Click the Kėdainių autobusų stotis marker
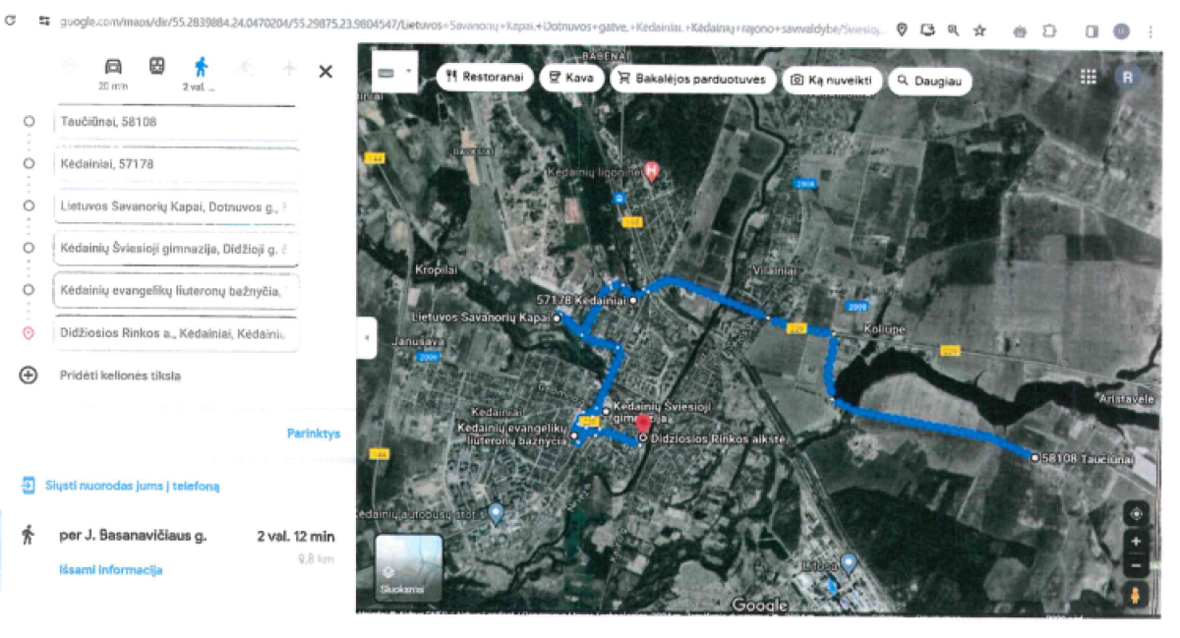Image resolution: width=1180 pixels, height=638 pixels. point(497,512)
